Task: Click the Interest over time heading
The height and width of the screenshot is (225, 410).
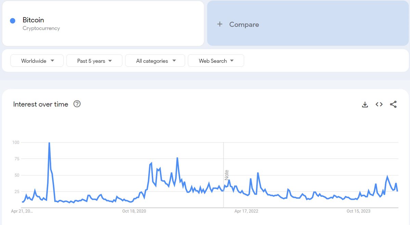Action: click(x=41, y=104)
